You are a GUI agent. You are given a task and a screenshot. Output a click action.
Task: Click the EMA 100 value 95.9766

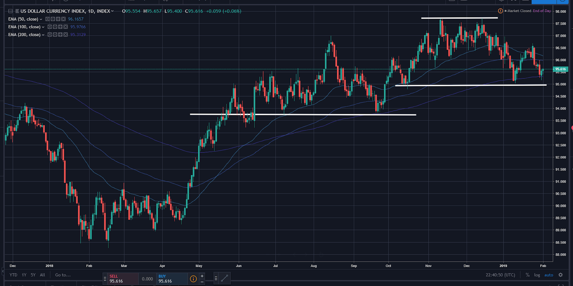click(x=78, y=27)
